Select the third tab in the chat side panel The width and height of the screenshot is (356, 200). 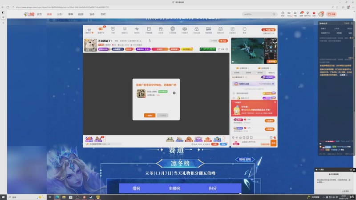click(260, 72)
